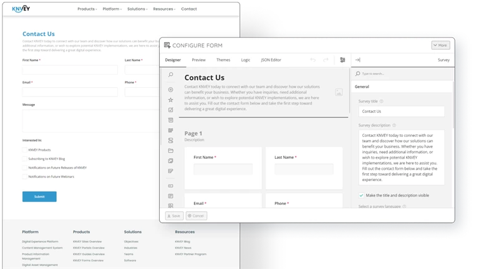Click the image placeholder icon in form header

(339, 92)
